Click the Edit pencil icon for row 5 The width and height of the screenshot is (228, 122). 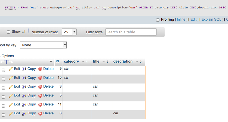[x=11, y=96]
